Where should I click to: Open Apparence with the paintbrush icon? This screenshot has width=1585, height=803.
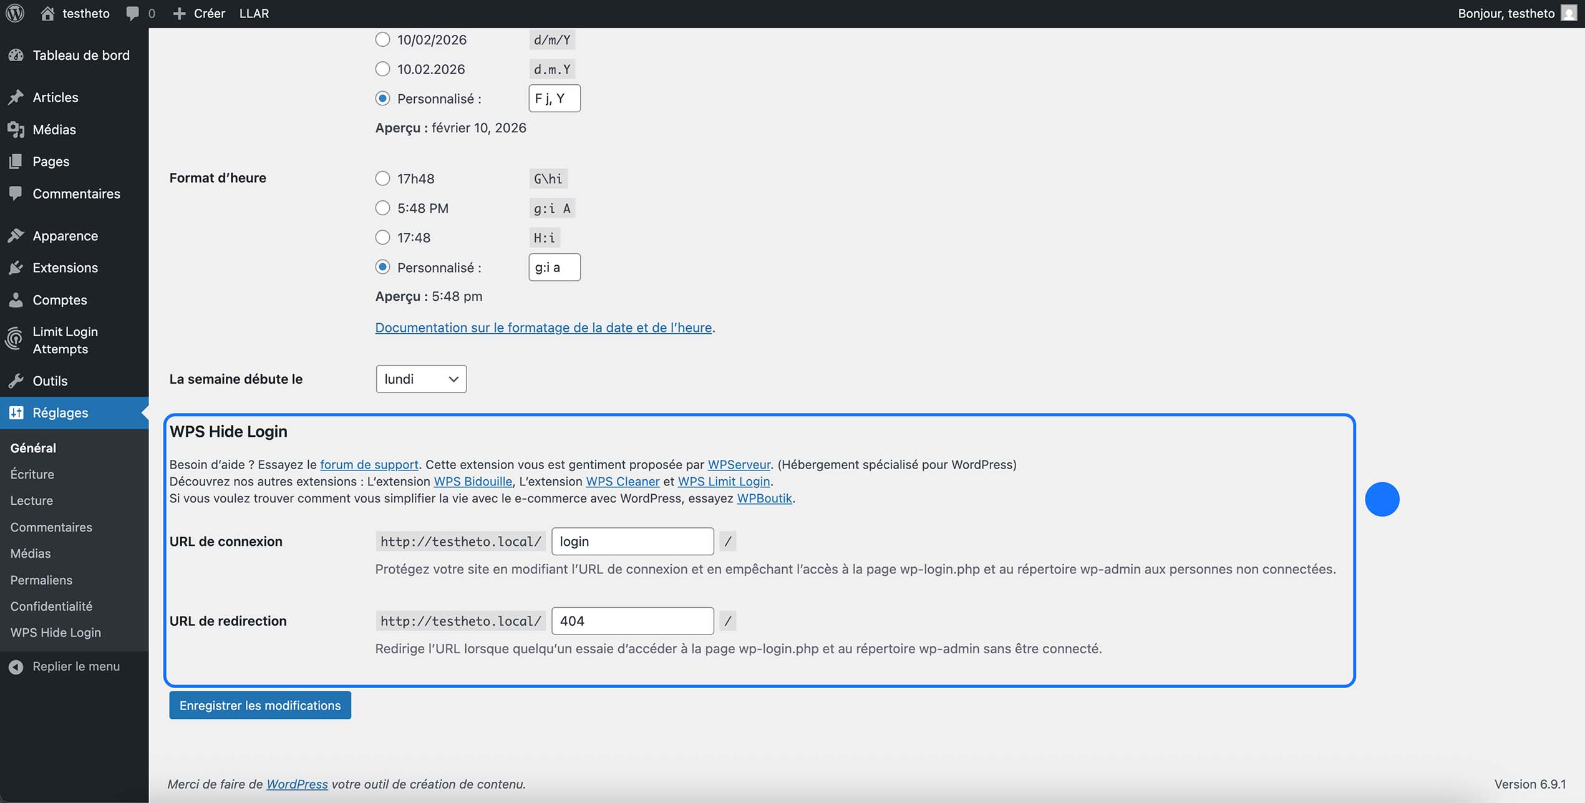[16, 235]
